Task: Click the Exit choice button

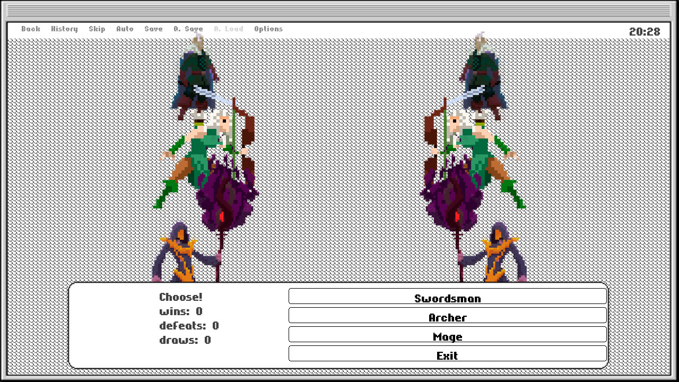Action: tap(447, 355)
